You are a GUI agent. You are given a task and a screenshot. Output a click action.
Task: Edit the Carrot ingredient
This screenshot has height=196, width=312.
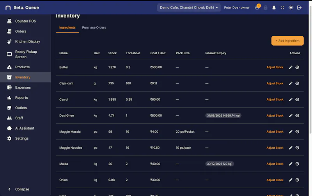coord(291,100)
